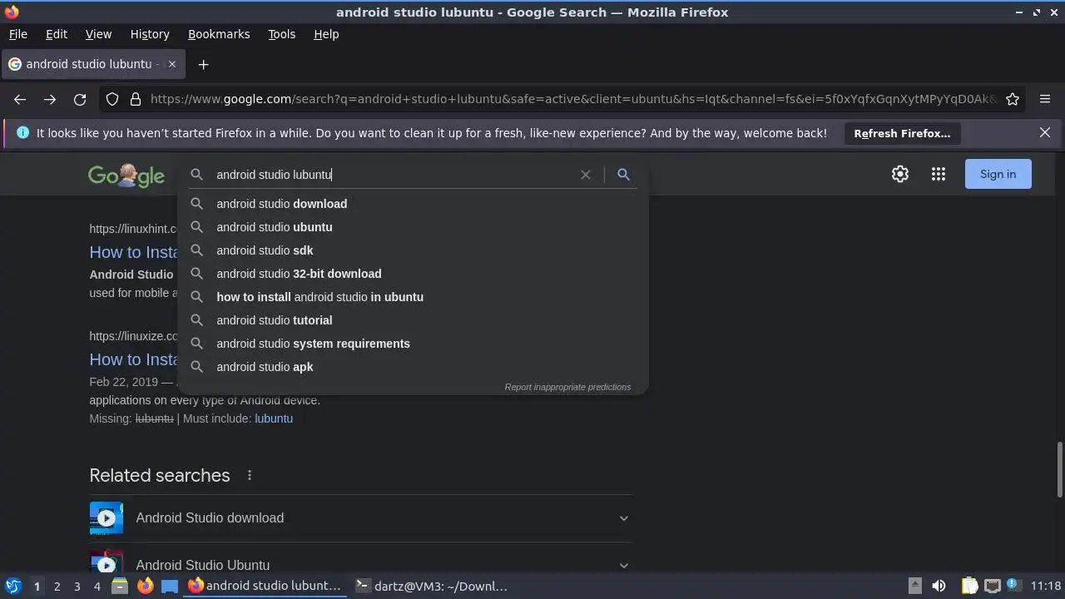The image size is (1065, 599).
Task: Show site security padlock info
Action: tap(136, 99)
